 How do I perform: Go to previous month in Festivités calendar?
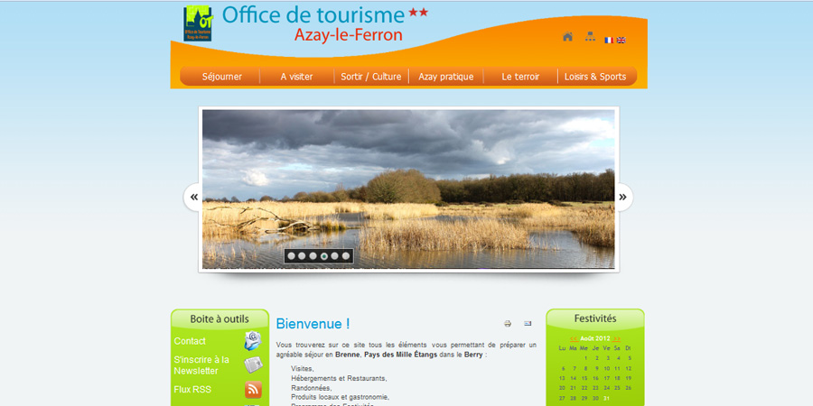click(x=574, y=338)
